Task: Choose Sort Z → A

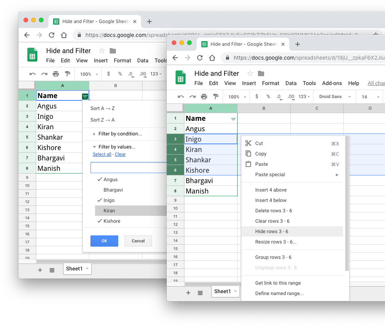Action: coord(102,120)
